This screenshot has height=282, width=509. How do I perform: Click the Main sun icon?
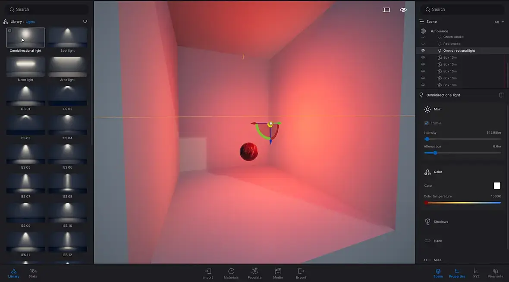coord(427,110)
